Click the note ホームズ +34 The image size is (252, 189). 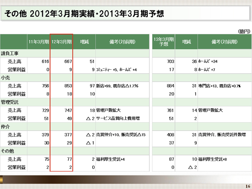(x=208, y=61)
